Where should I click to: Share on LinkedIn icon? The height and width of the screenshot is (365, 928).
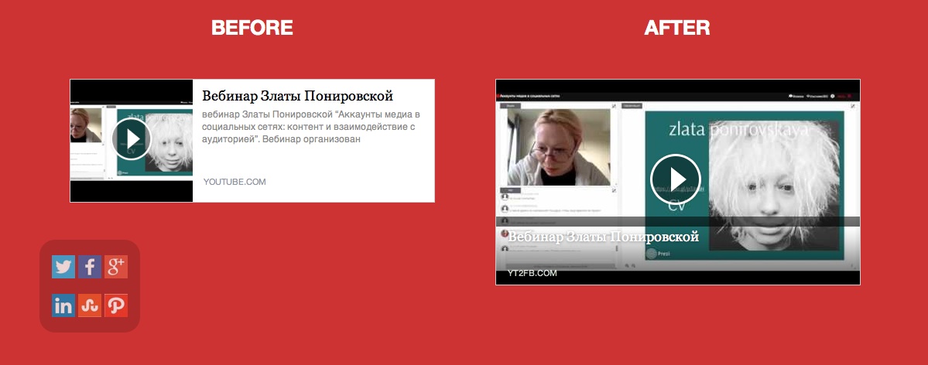pos(63,305)
